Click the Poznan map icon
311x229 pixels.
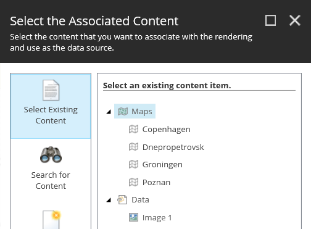coord(133,182)
